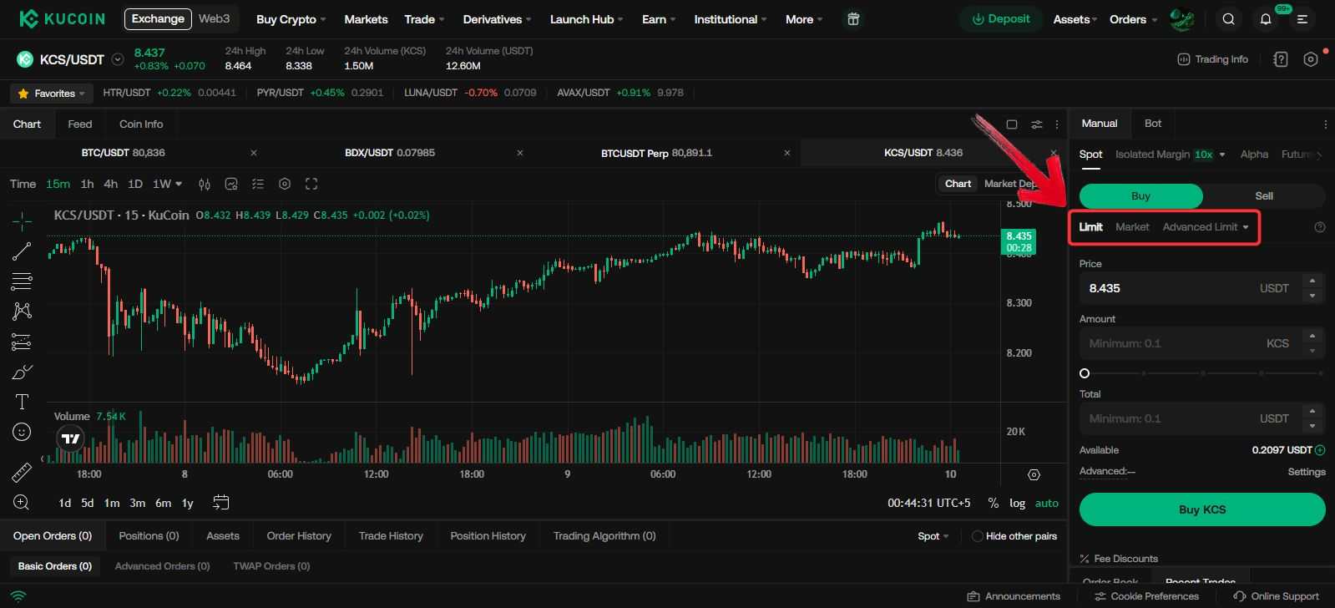The width and height of the screenshot is (1335, 608).
Task: Expand the Earn menu
Action: pyautogui.click(x=659, y=19)
